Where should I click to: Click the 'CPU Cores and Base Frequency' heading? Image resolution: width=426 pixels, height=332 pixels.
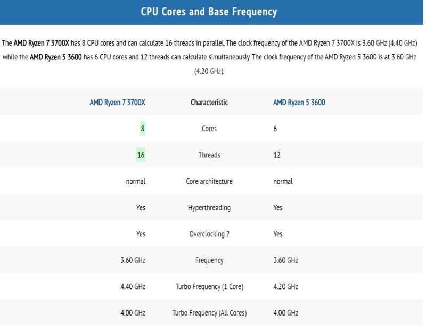209,12
